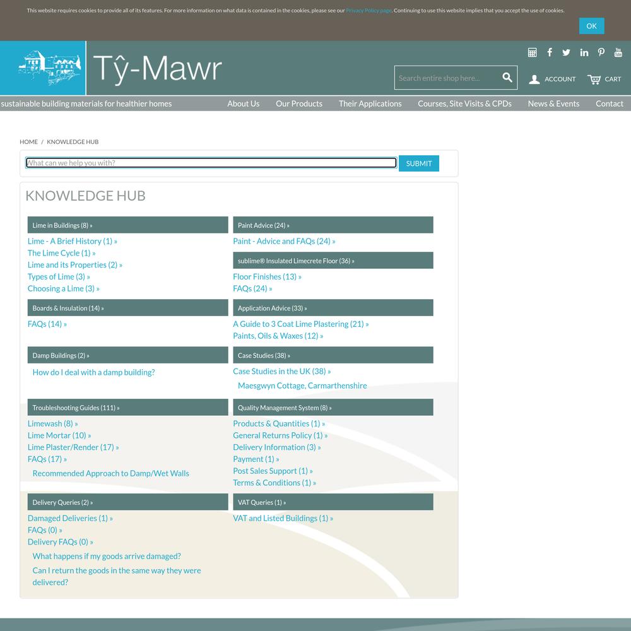Open Case Studies in the UK (38)
The width and height of the screenshot is (631, 631).
tap(281, 371)
